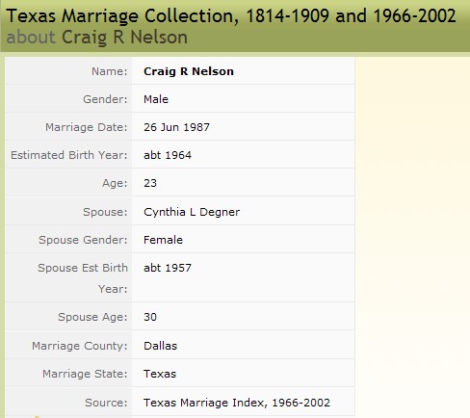470x418 pixels.
Task: Click the estimated birth year abt 1964
Action: tap(168, 155)
